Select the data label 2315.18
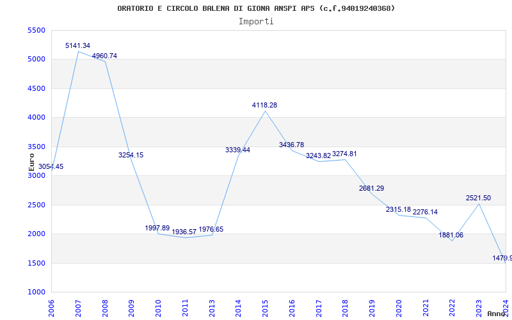This screenshot has height=320, width=512. pyautogui.click(x=398, y=210)
